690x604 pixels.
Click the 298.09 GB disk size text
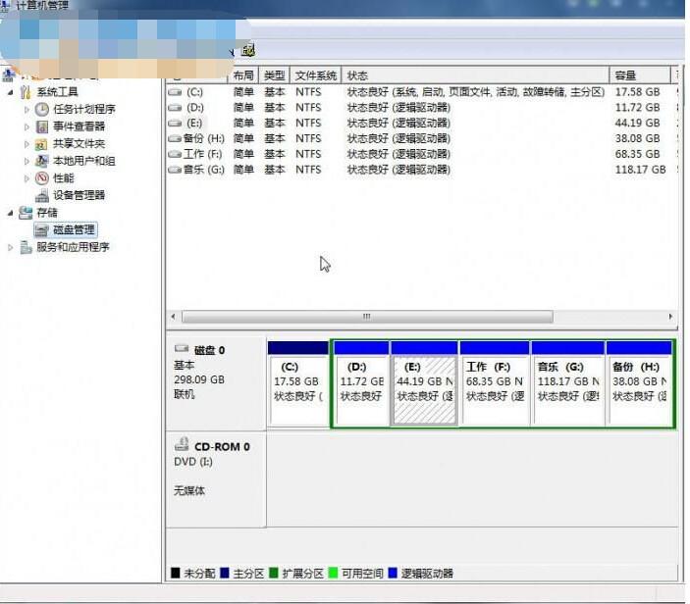coord(199,379)
